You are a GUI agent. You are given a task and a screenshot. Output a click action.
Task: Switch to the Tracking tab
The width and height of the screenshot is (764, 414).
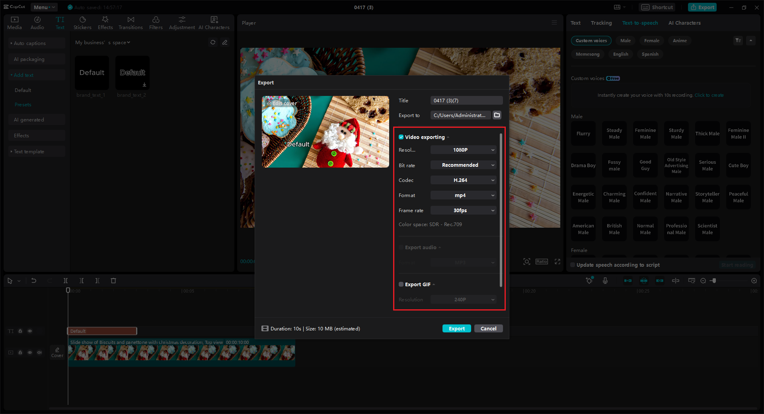pos(601,23)
